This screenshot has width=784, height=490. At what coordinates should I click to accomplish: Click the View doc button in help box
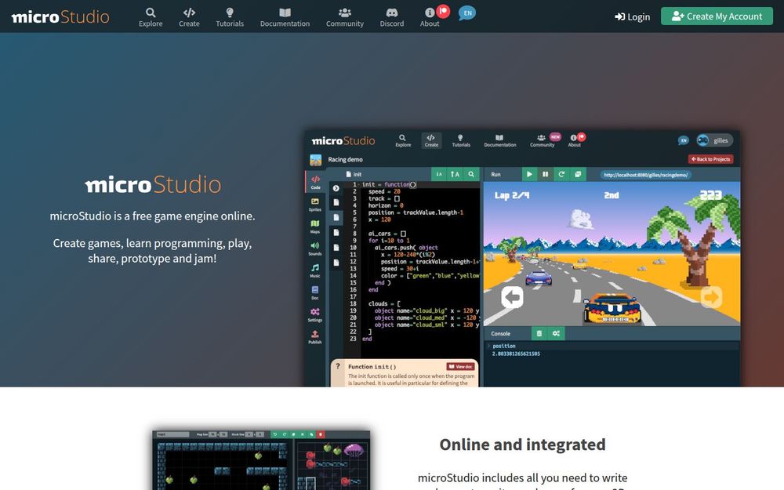point(460,366)
